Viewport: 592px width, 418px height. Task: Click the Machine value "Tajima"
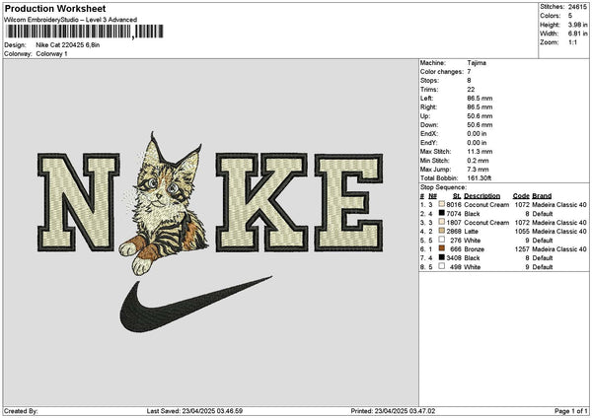(477, 63)
